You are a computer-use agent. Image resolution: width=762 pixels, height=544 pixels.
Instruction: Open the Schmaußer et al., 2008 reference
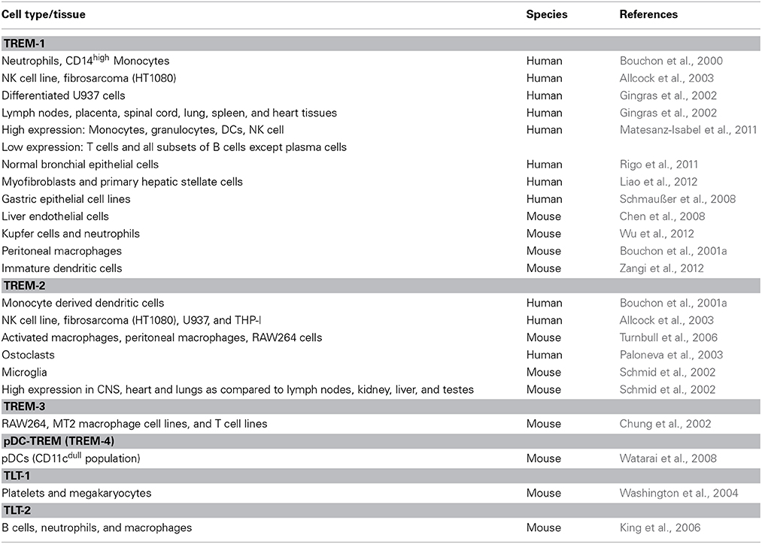click(678, 199)
